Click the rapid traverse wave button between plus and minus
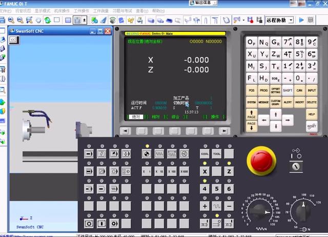Image resolution: width=328 pixels, height=237 pixels. (217, 206)
